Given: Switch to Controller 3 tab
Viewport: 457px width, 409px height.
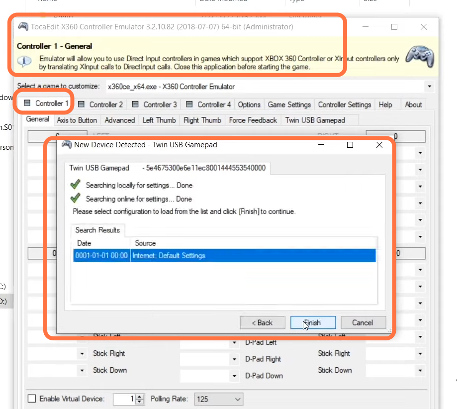Looking at the screenshot, I should [x=155, y=104].
